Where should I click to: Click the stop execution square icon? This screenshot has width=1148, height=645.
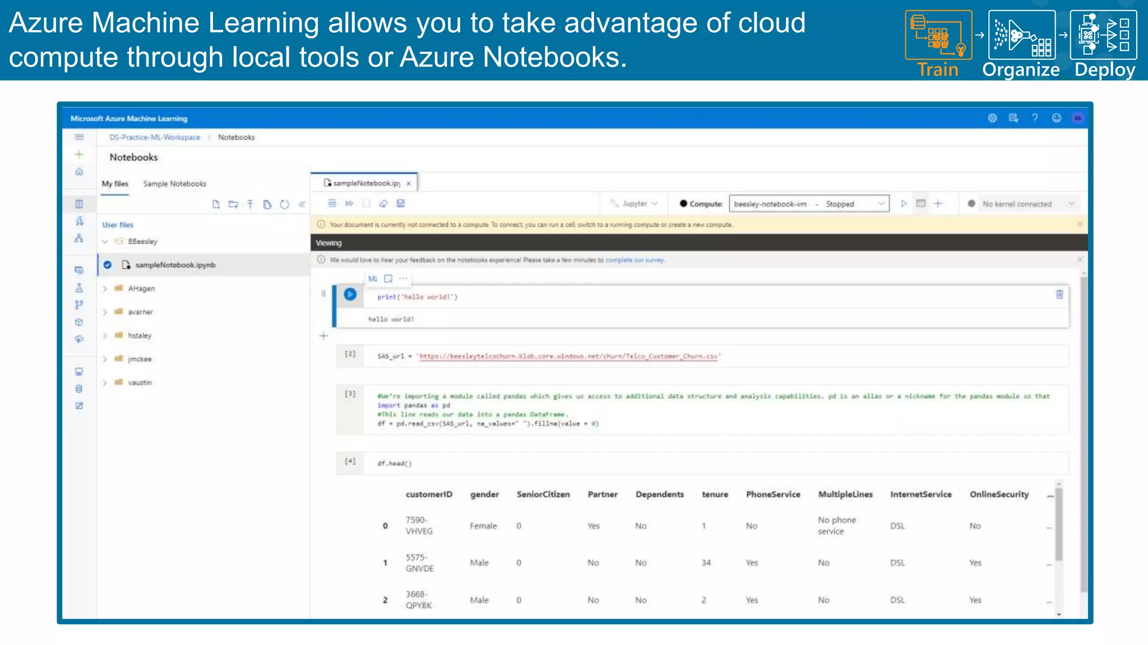(366, 203)
